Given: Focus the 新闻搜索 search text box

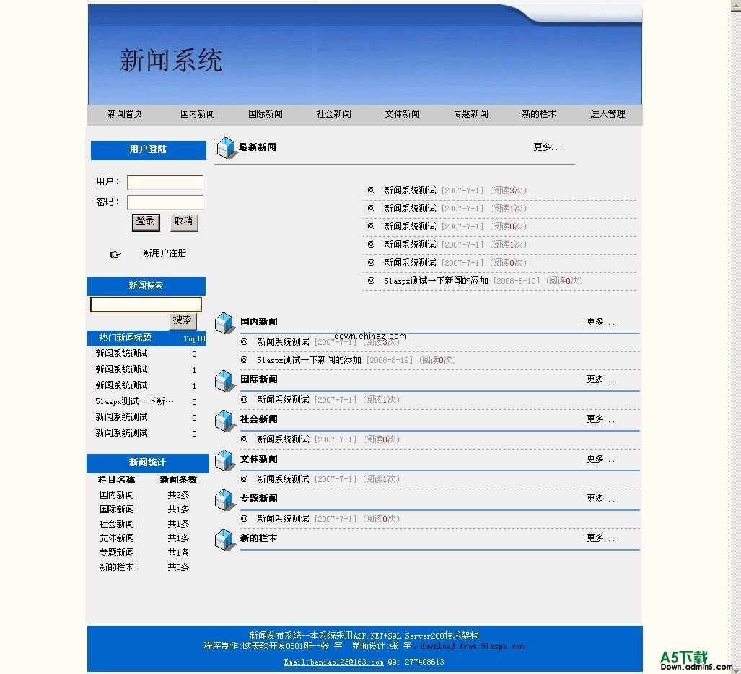Looking at the screenshot, I should coord(146,305).
